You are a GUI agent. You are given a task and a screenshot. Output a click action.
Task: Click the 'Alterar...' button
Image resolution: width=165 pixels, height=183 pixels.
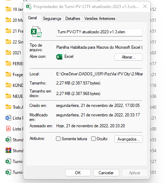tap(128, 57)
